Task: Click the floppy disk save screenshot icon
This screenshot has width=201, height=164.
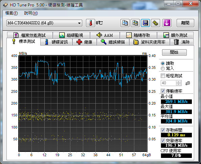Action: [145, 23]
